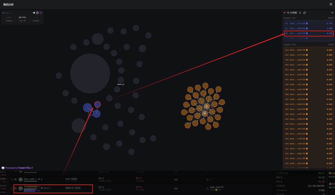Click address row #42 0x21...1b92
The height and width of the screenshot is (195, 335).
tap(309, 124)
